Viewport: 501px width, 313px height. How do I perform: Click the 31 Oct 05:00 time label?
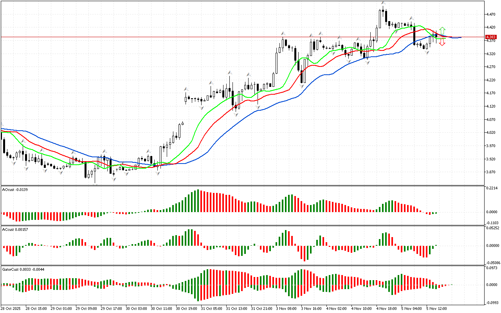(x=211, y=308)
